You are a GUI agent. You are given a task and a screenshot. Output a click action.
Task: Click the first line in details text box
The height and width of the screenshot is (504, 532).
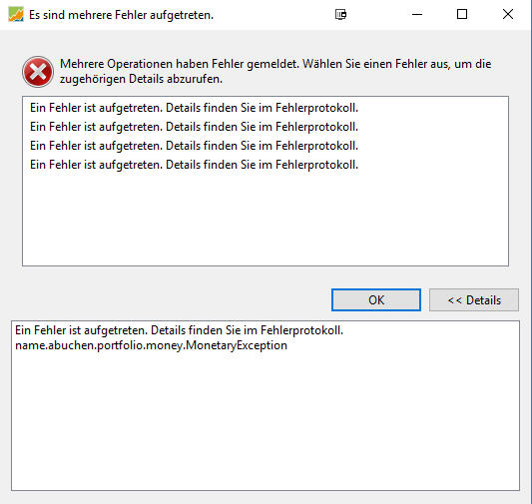tap(179, 330)
